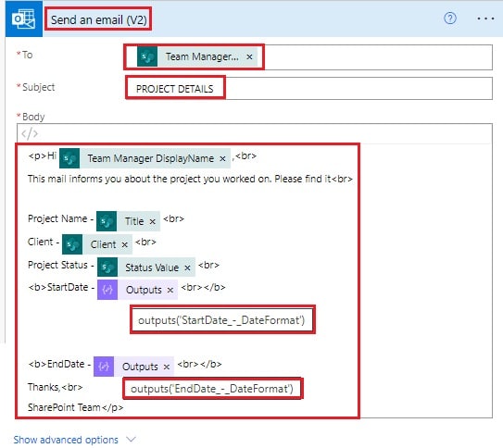Click the 'Thanks,<br>' body text
This screenshot has height=448, width=503.
pos(55,387)
